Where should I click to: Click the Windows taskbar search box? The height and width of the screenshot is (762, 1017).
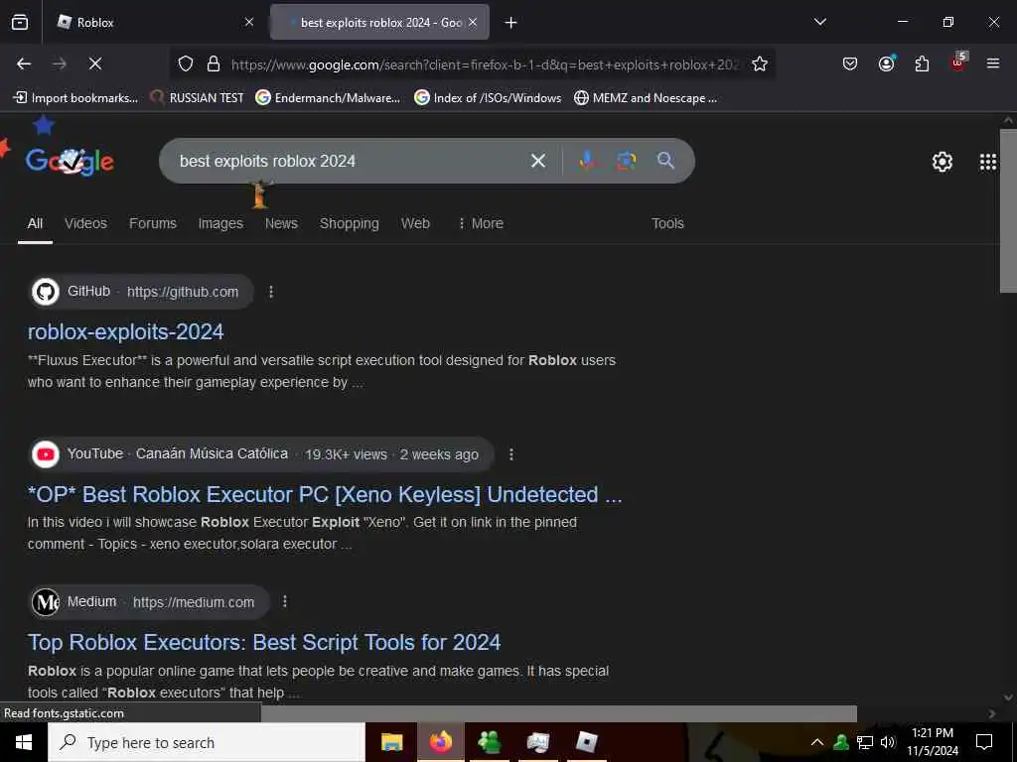207,742
